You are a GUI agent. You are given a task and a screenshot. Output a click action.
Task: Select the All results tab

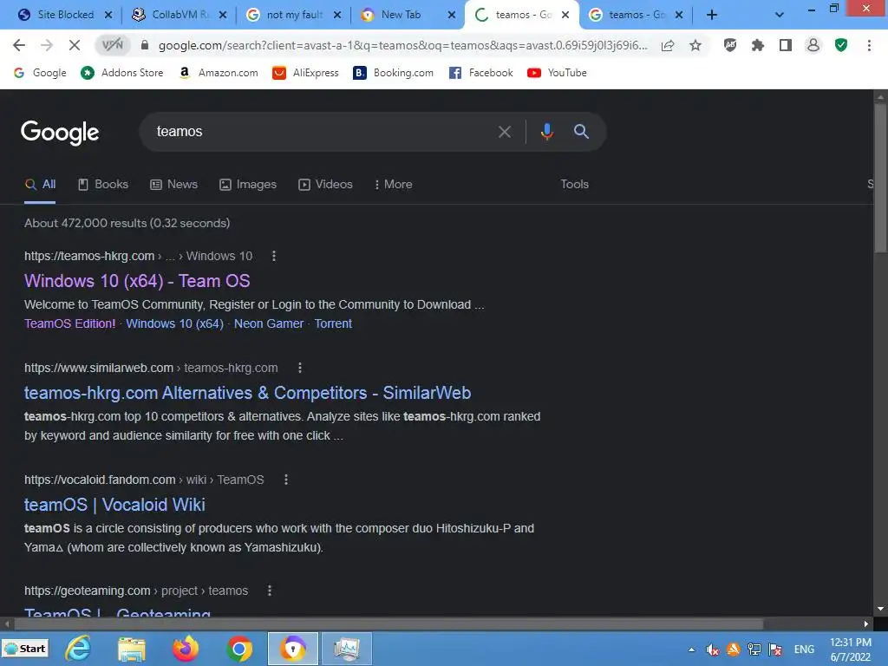(x=40, y=185)
